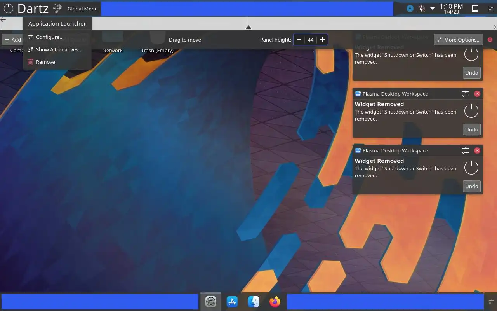Image resolution: width=497 pixels, height=311 pixels.
Task: Dismiss the middle notification with its red close icon
Action: (477, 94)
